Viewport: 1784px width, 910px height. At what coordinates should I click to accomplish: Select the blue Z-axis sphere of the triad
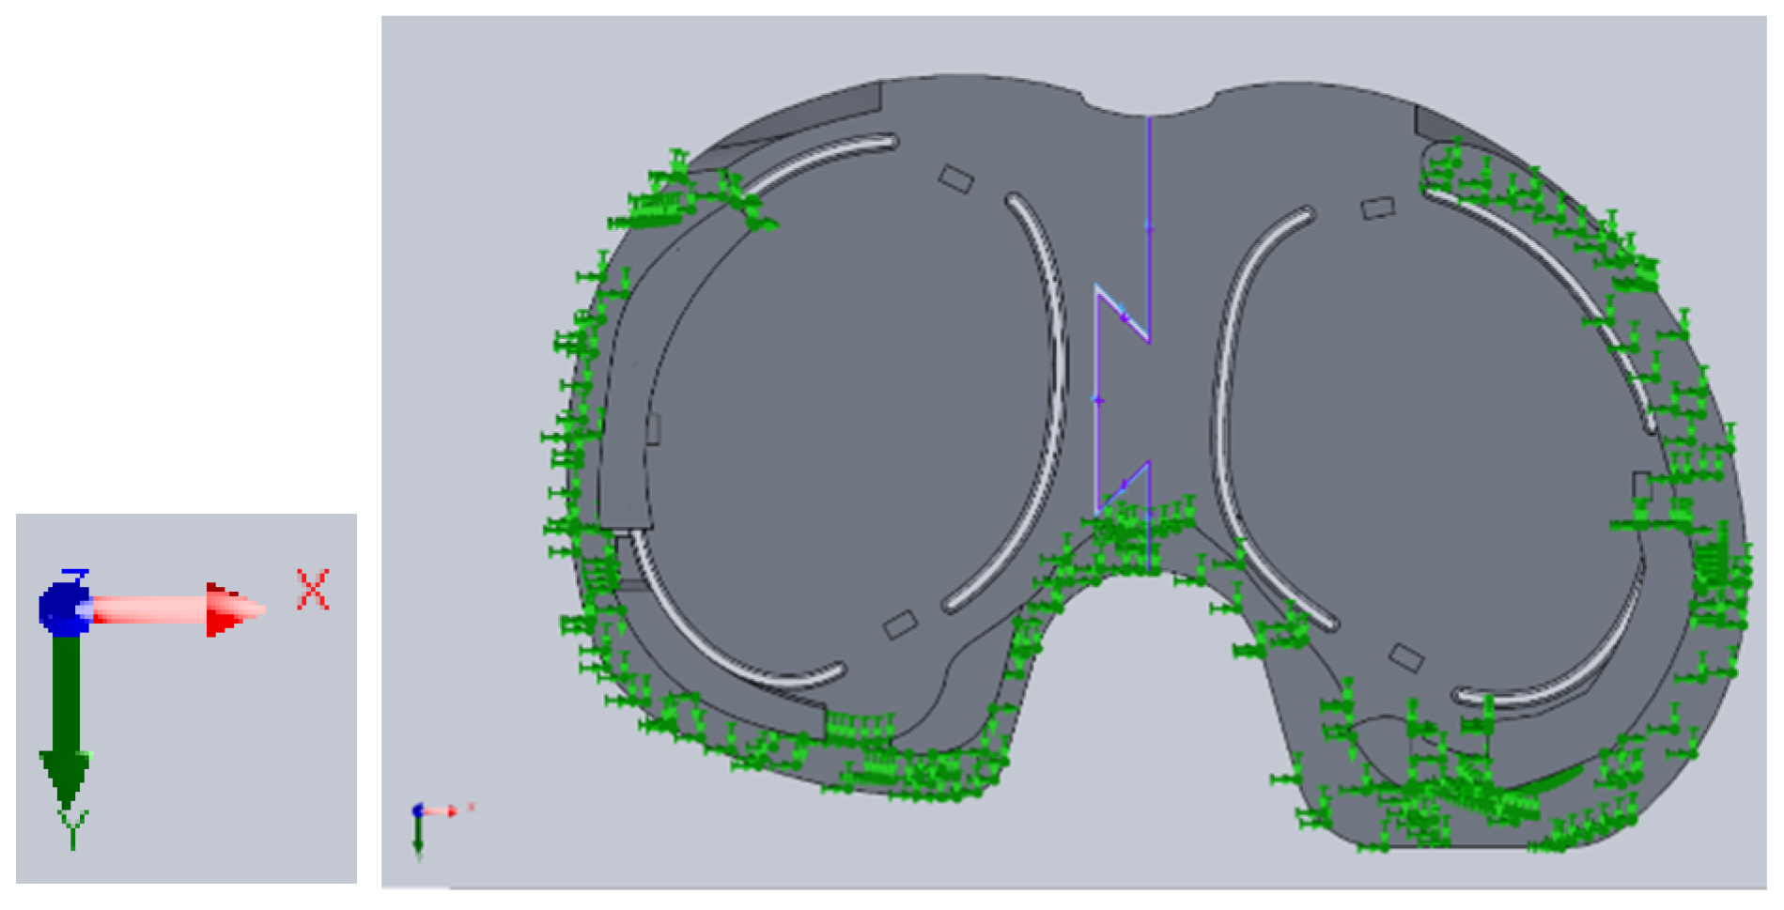point(62,608)
